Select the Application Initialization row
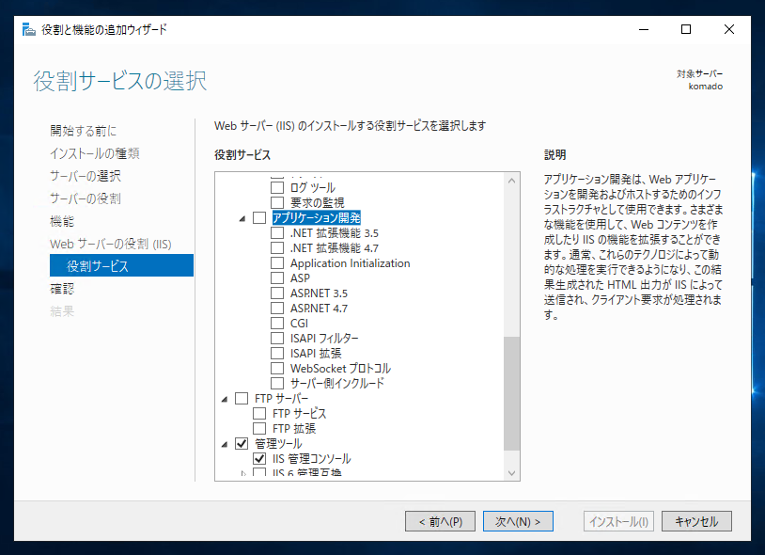765x555 pixels. pos(351,263)
